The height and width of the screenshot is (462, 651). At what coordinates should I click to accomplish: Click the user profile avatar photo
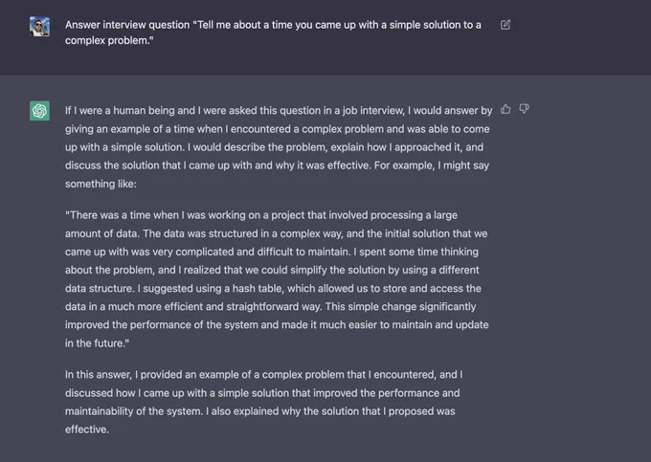39,26
